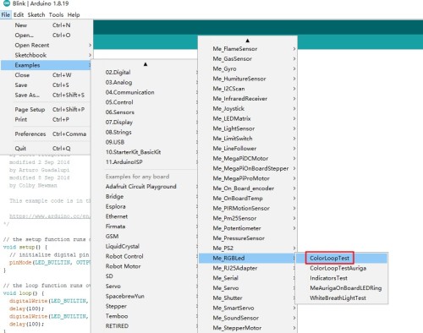Choose Print in the File menu
This screenshot has height=333, width=423.
(46, 119)
